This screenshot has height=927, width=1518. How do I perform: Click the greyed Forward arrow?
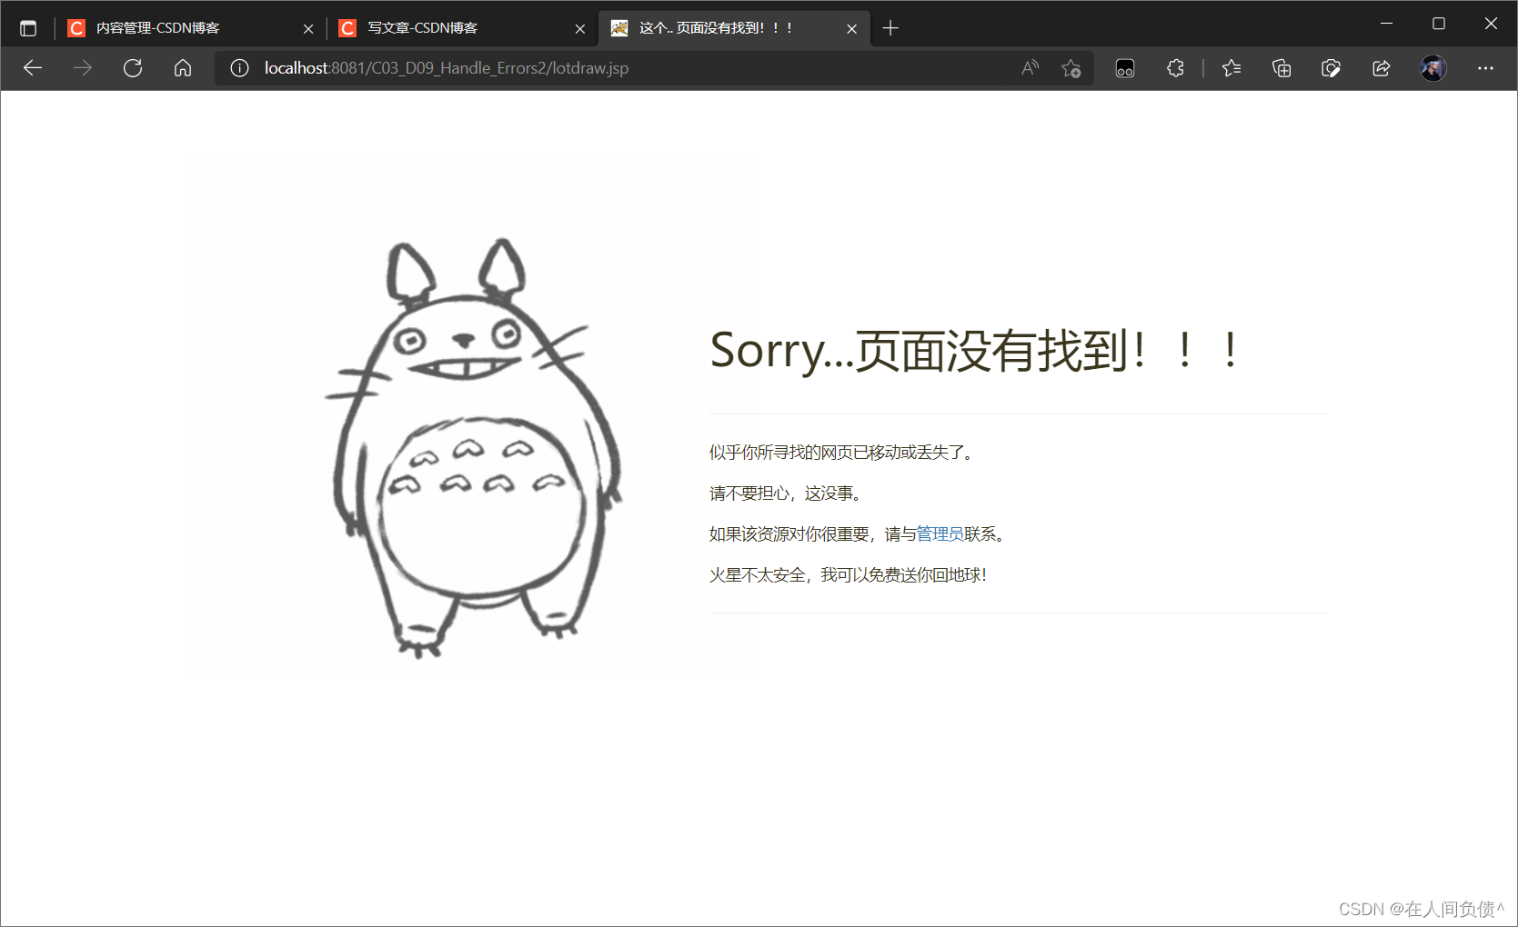[83, 68]
